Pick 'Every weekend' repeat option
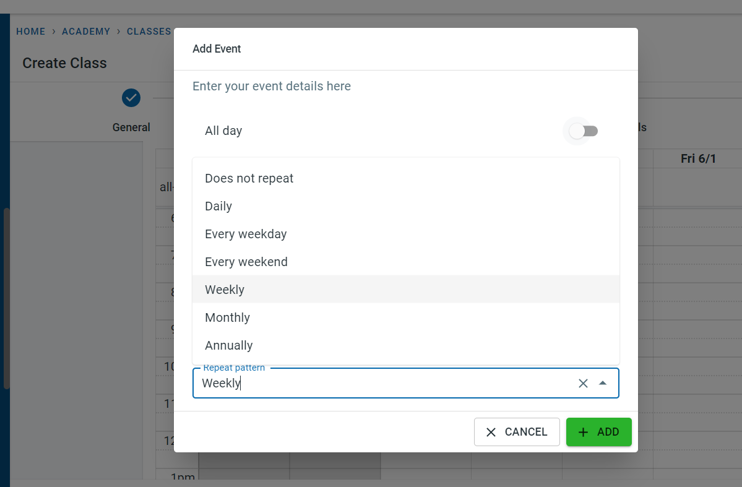 tap(246, 262)
